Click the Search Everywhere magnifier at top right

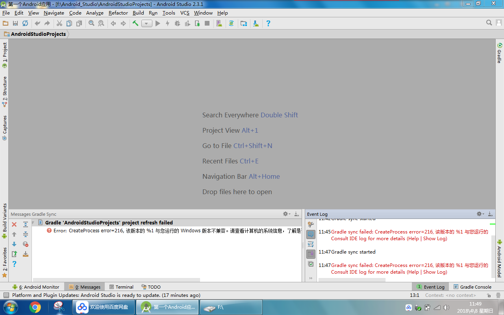(x=489, y=23)
